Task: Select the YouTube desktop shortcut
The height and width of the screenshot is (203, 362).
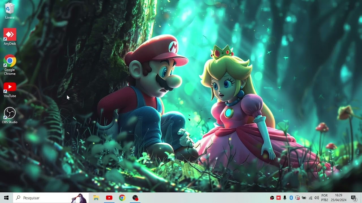Action: click(10, 90)
